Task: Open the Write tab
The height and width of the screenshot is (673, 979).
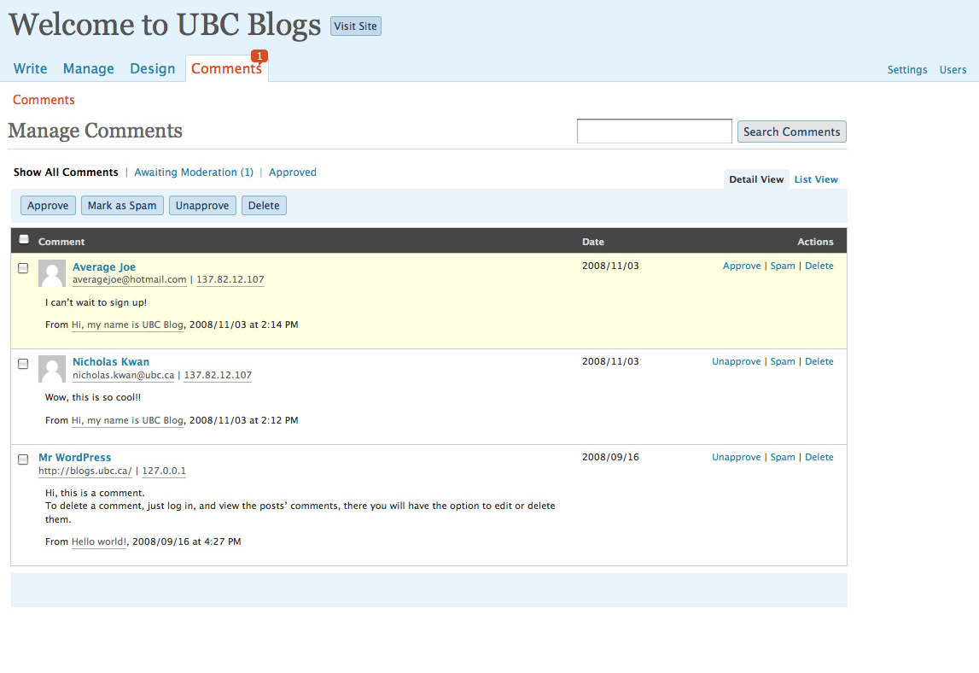Action: (30, 68)
